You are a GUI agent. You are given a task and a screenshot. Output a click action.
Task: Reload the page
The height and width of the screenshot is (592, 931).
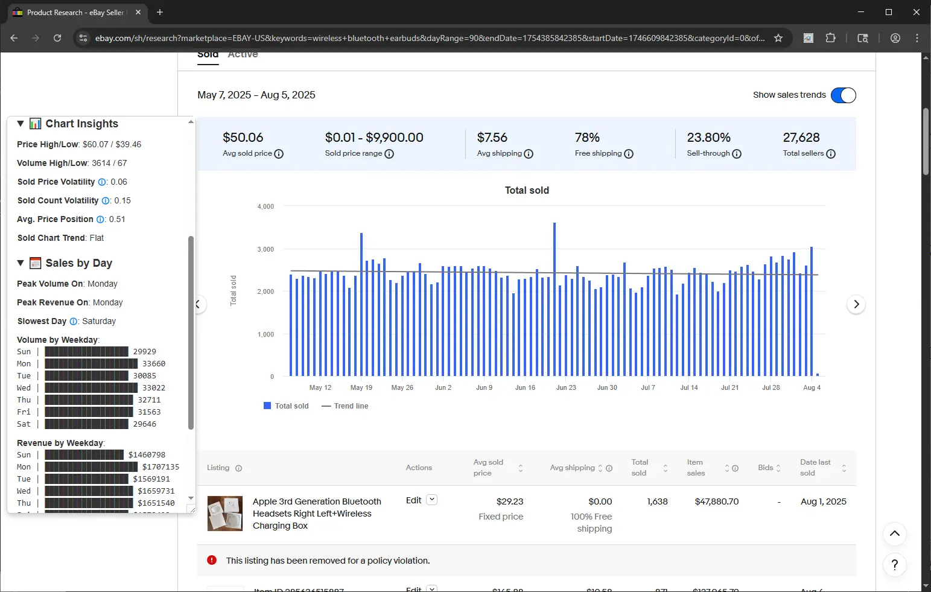57,38
